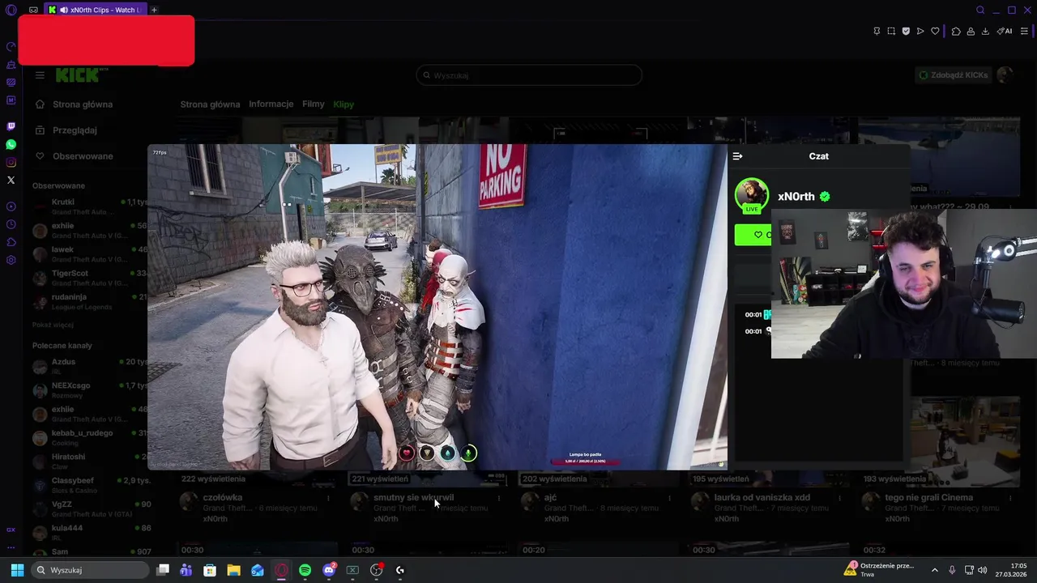Add page to bookmarks heart icon
Screen dimensions: 1037x583
[935, 31]
